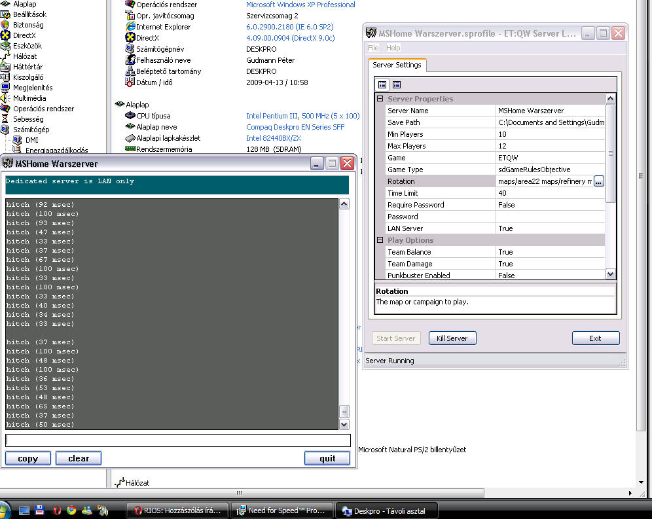The image size is (652, 519).
Task: Select Eszközök icon in left tree
Action: [5, 46]
